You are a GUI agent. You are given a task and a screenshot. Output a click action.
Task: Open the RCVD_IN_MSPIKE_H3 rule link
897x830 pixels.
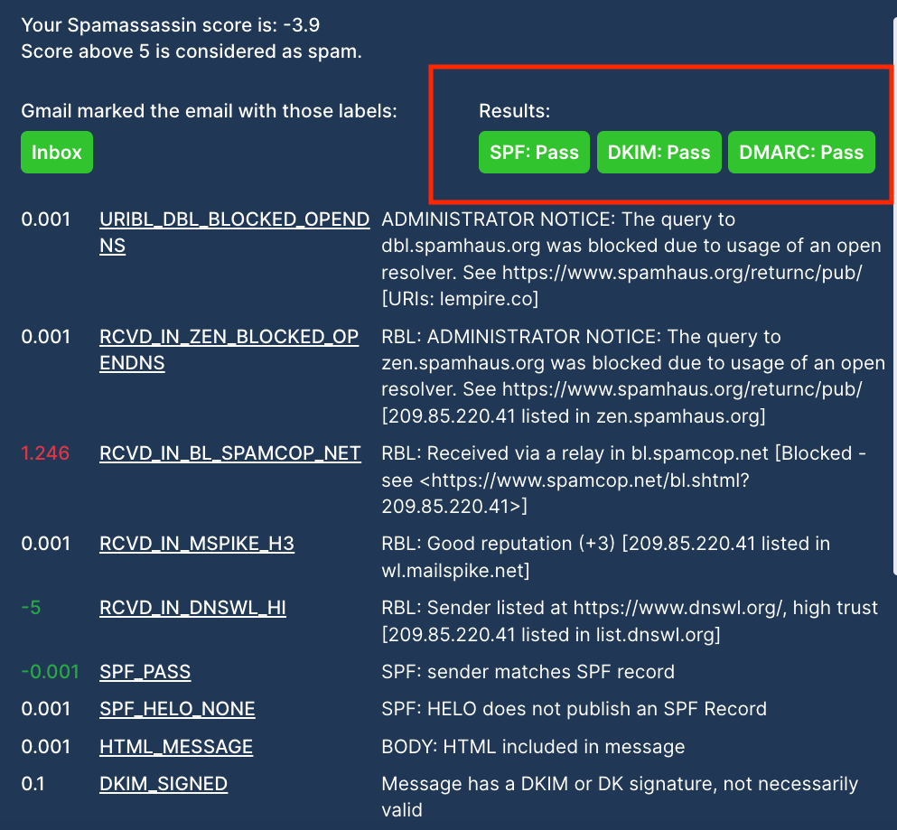pos(196,544)
